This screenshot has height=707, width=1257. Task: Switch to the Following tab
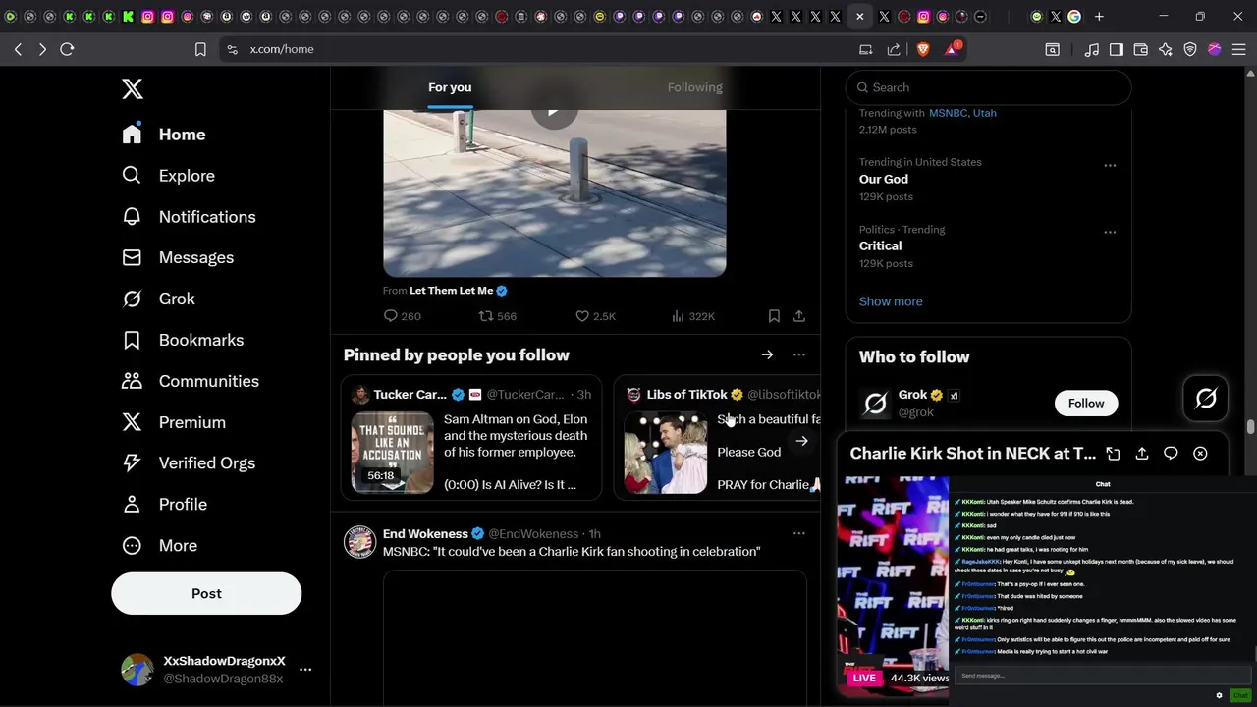pos(694,87)
